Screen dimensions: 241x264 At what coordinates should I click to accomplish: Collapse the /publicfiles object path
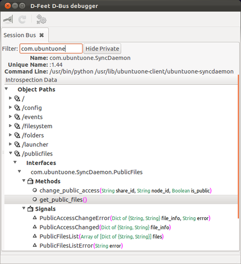click(10, 153)
